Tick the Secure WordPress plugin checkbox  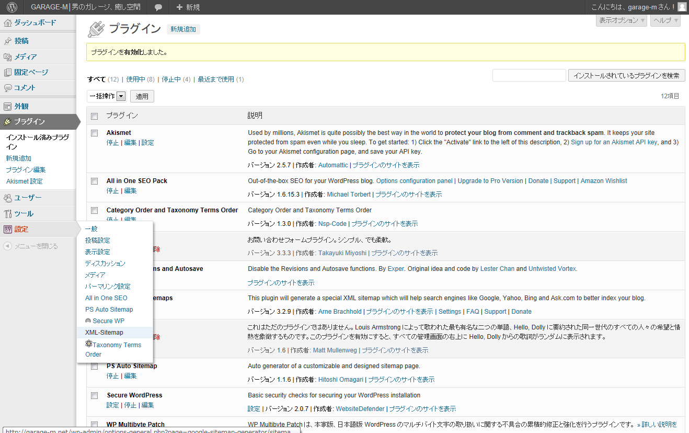(95, 395)
